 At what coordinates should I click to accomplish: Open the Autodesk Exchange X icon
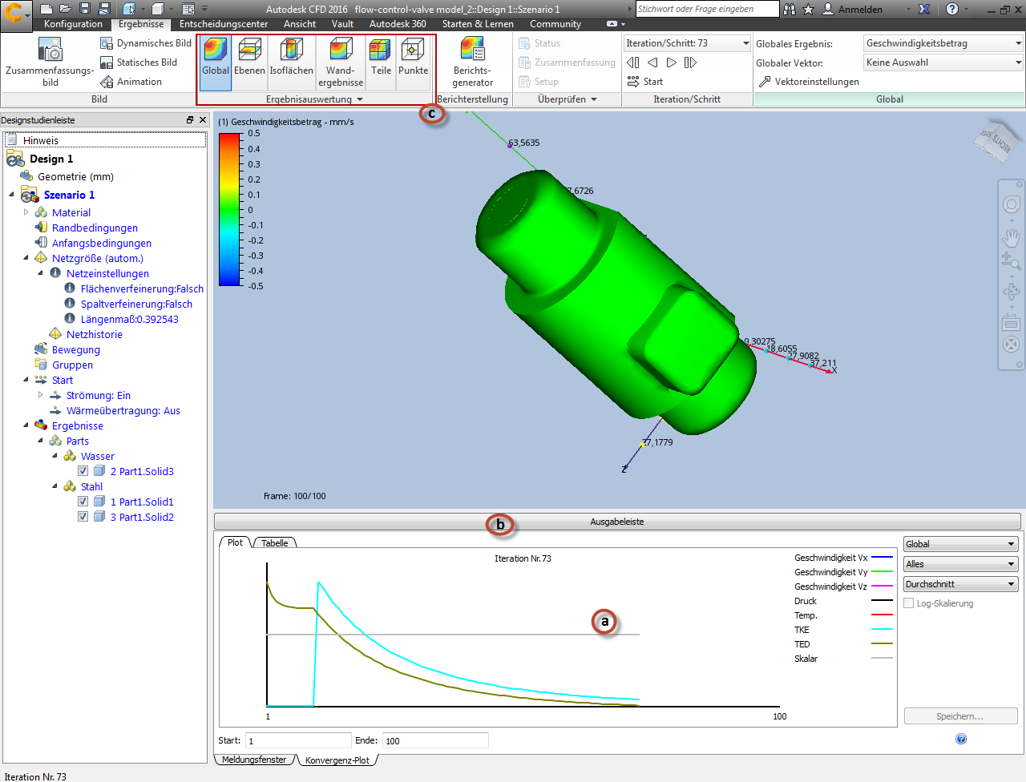924,9
